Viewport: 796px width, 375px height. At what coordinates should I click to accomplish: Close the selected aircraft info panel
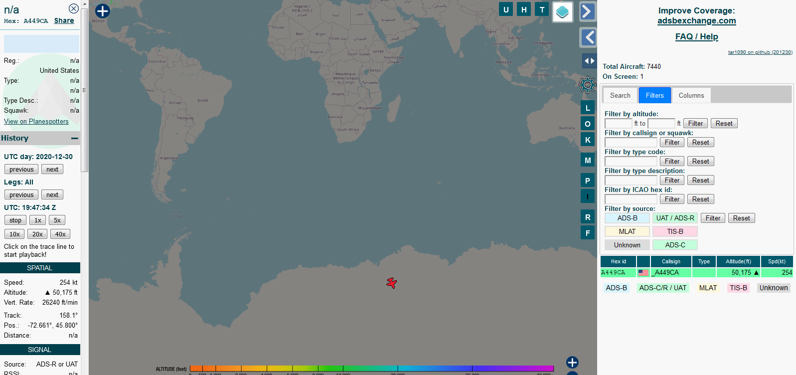click(x=73, y=8)
